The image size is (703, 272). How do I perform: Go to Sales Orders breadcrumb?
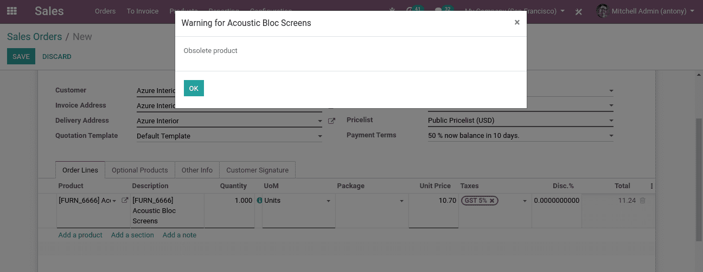coord(35,37)
